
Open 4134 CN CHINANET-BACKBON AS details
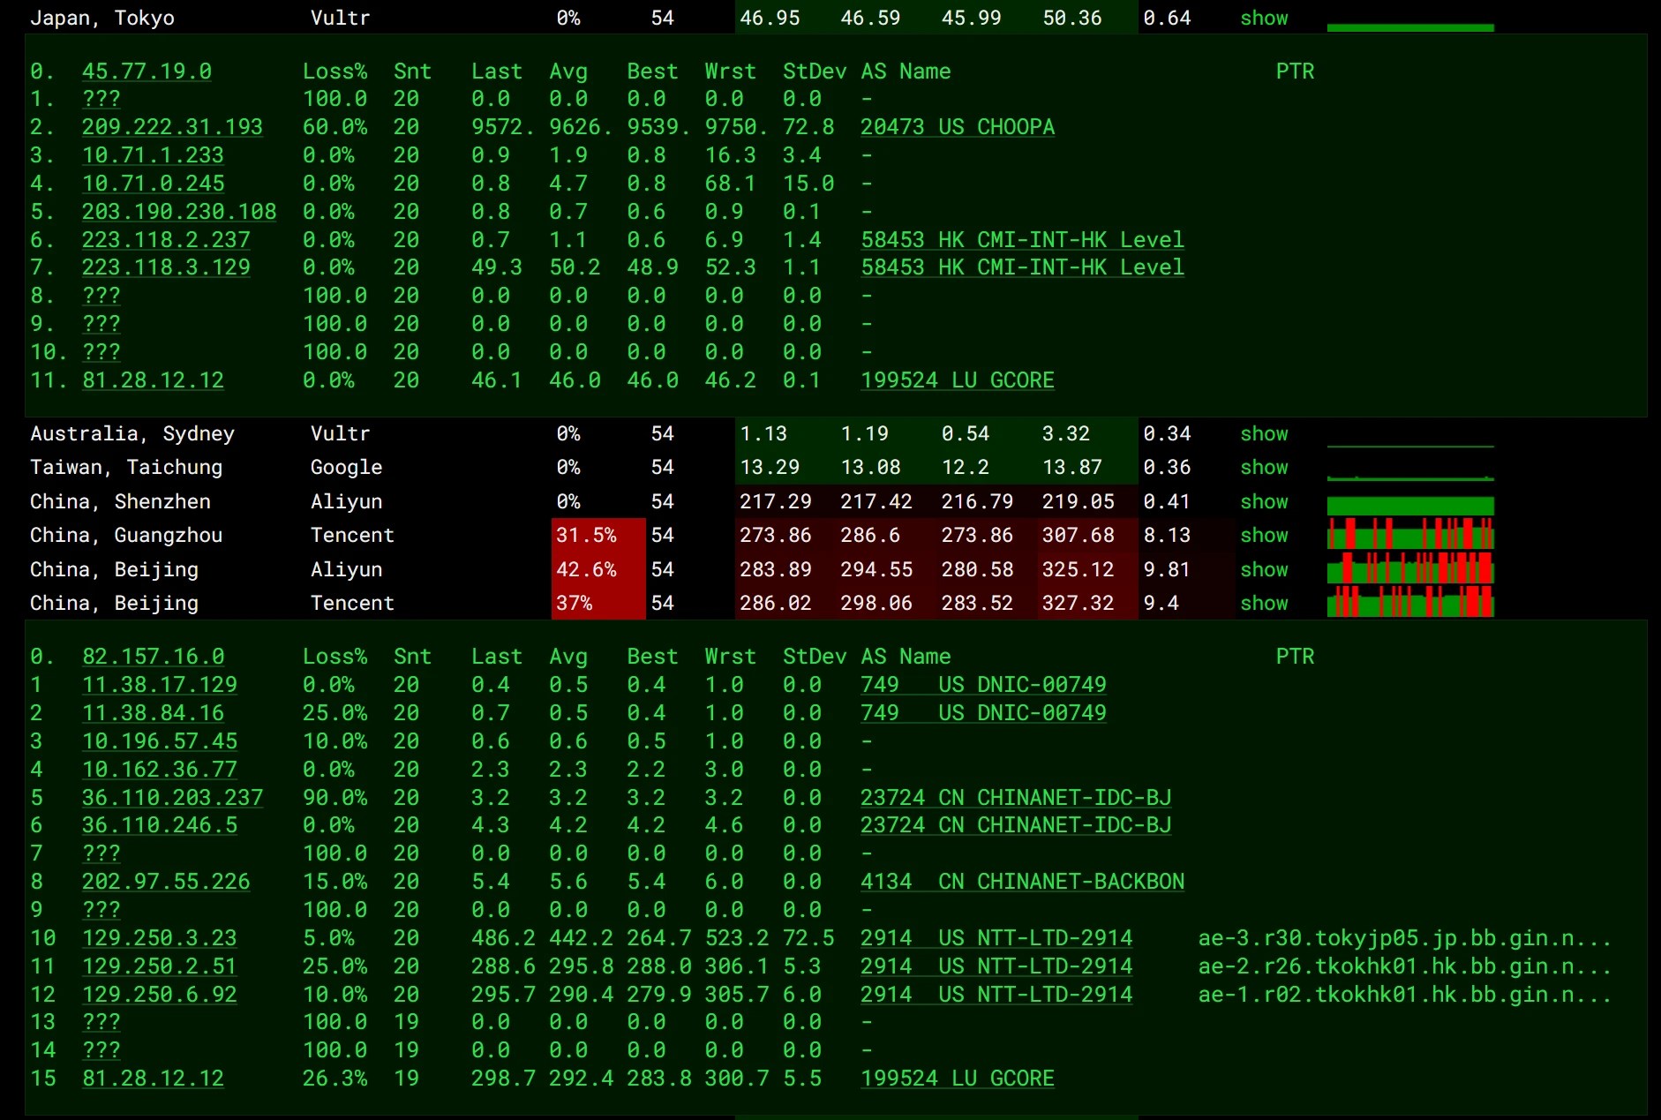(1022, 881)
